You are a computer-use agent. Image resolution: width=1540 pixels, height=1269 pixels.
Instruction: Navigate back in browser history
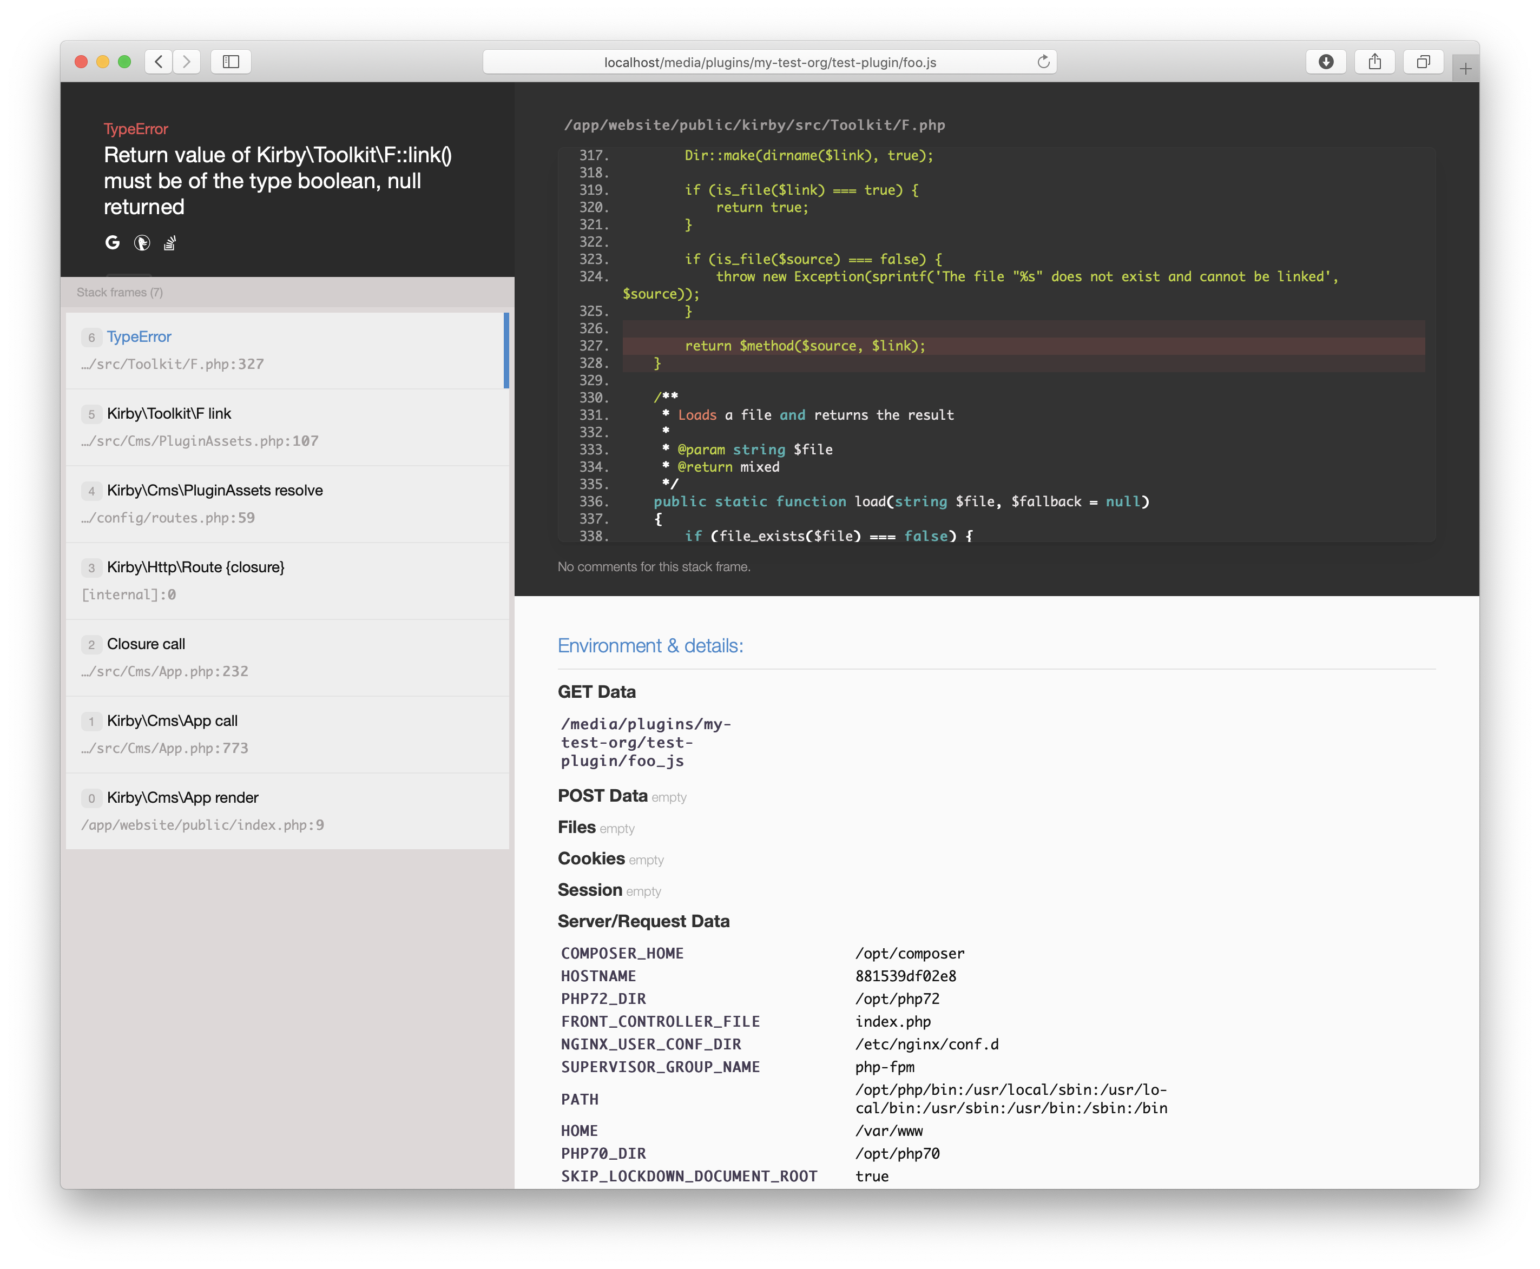click(x=158, y=62)
